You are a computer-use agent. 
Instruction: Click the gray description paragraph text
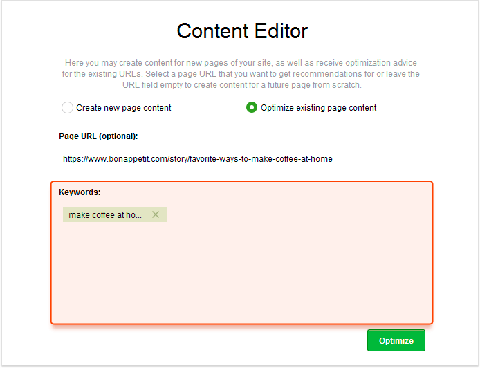click(x=241, y=74)
